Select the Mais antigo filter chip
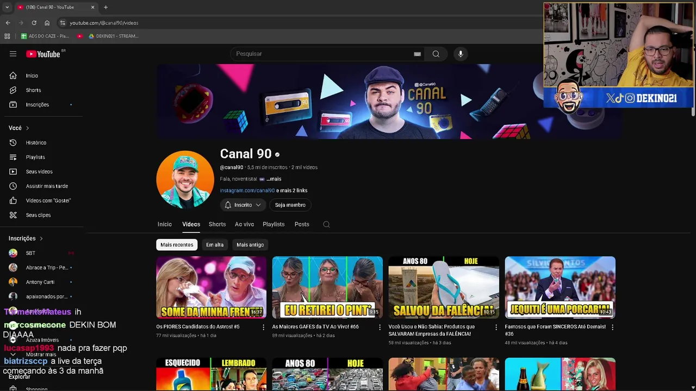Screen dimensions: 696x391 (250, 245)
